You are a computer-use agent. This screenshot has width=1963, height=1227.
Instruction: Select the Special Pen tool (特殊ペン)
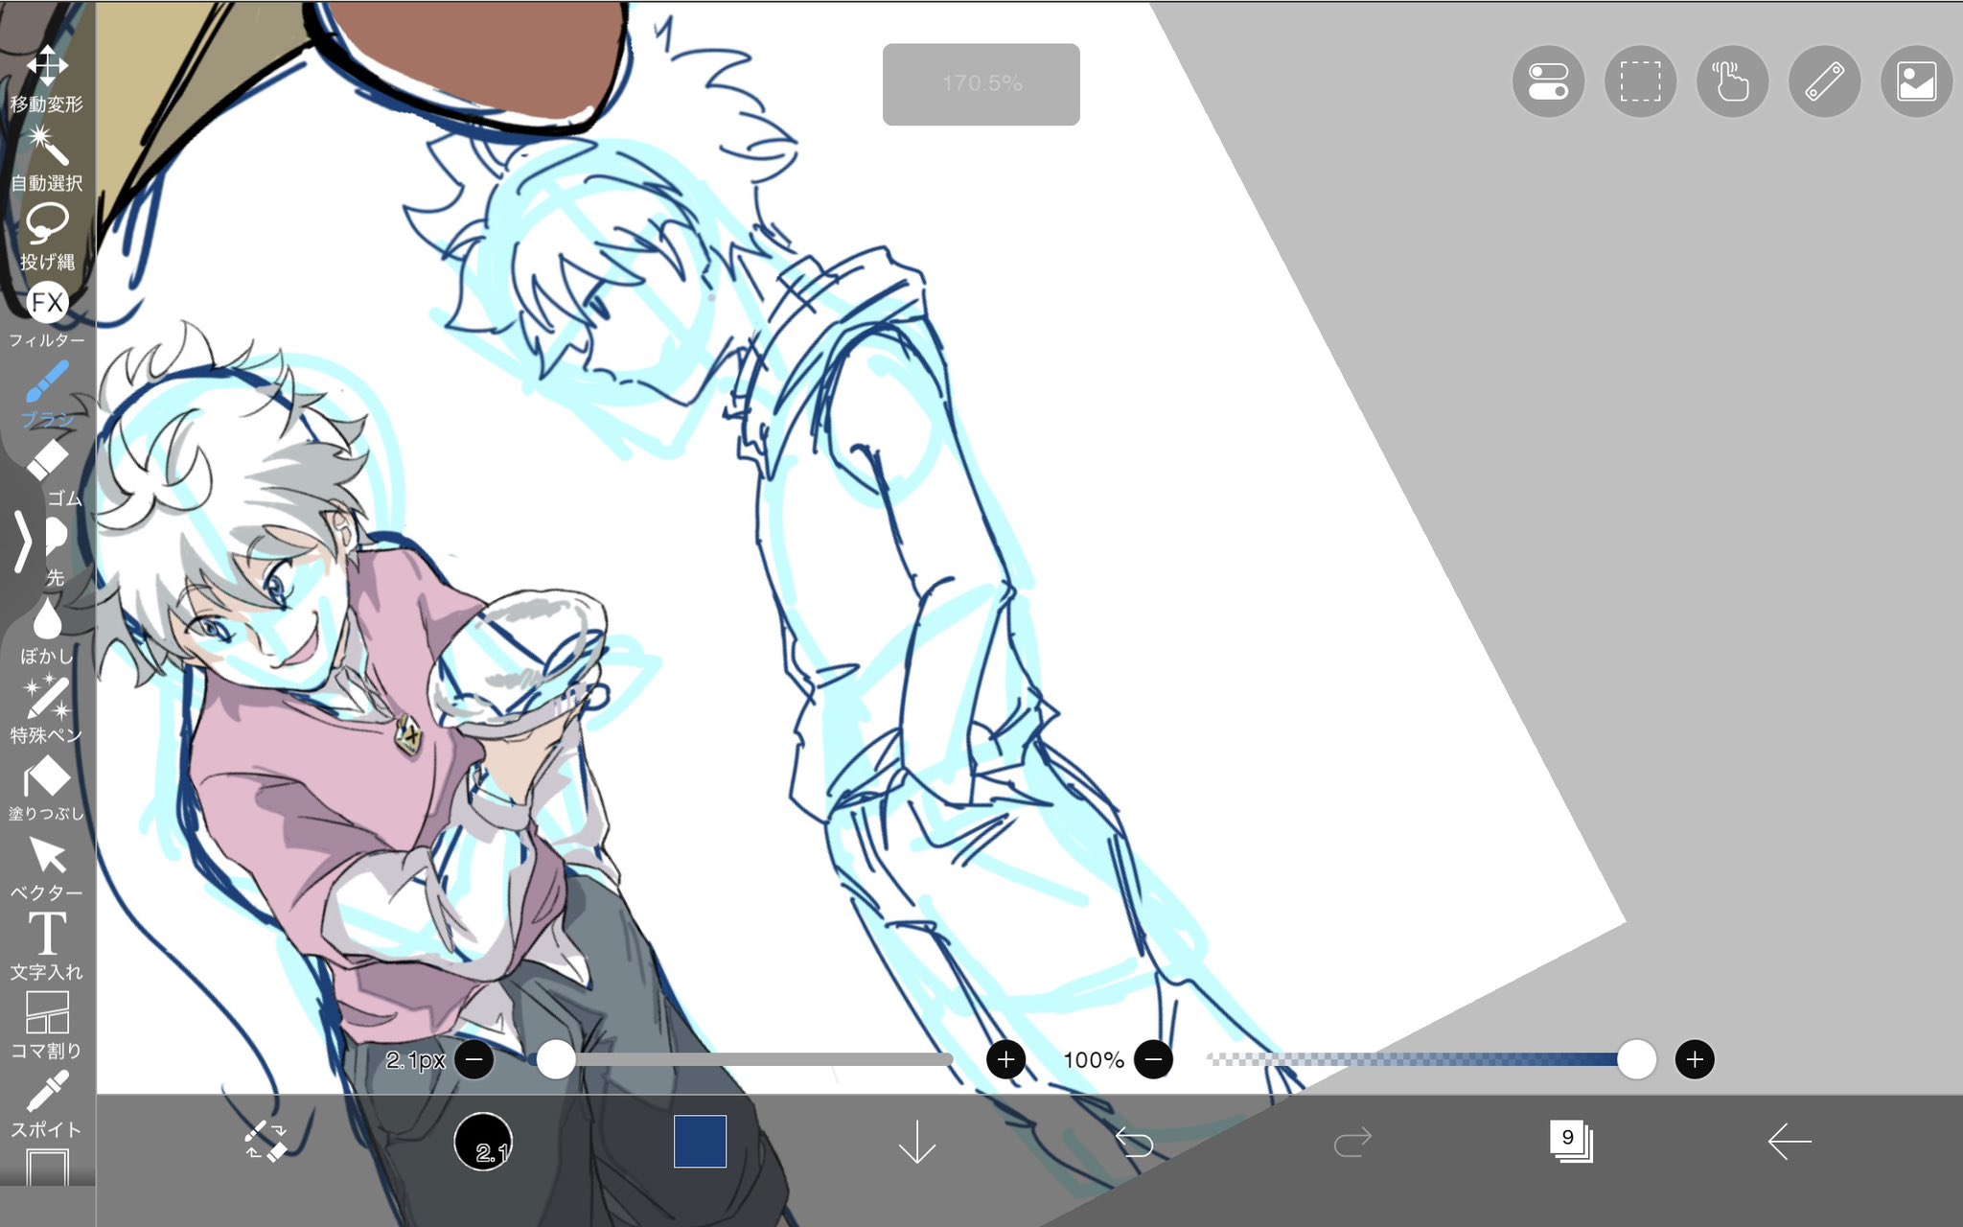(x=46, y=699)
